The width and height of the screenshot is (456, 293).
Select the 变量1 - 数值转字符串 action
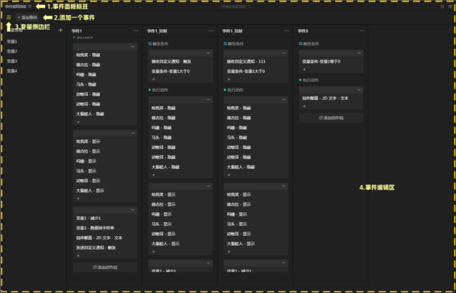[95, 228]
